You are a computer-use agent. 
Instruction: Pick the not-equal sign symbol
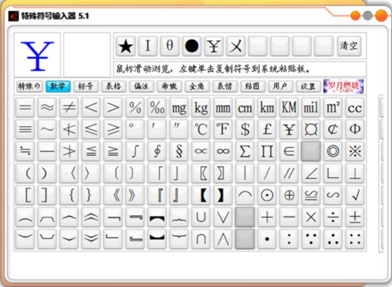(69, 107)
